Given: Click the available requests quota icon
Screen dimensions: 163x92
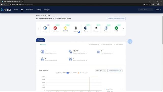Looking at the screenshot, I should (x=70, y=52).
